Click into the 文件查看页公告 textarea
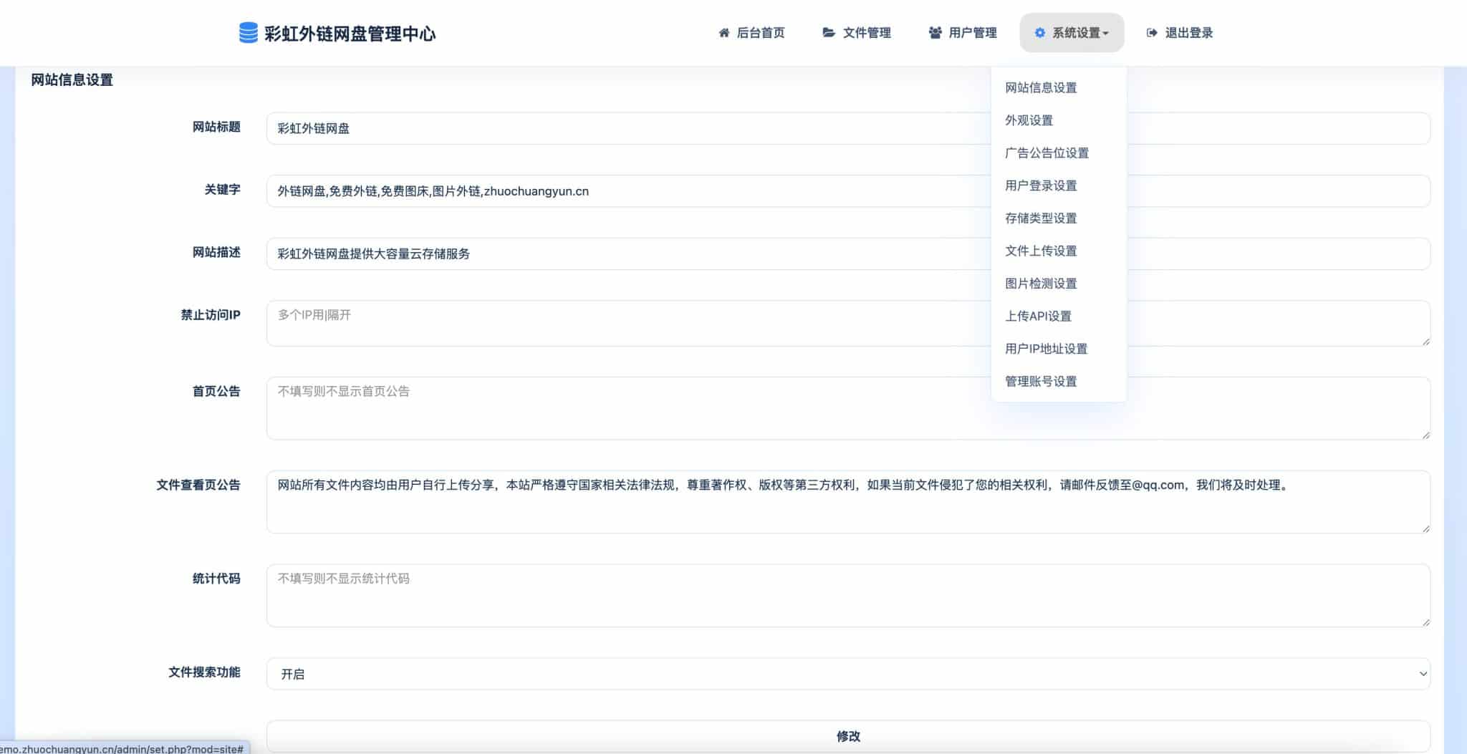 tap(848, 502)
